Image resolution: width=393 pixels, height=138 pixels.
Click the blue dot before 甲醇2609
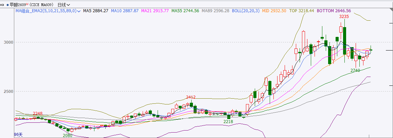[7, 5]
